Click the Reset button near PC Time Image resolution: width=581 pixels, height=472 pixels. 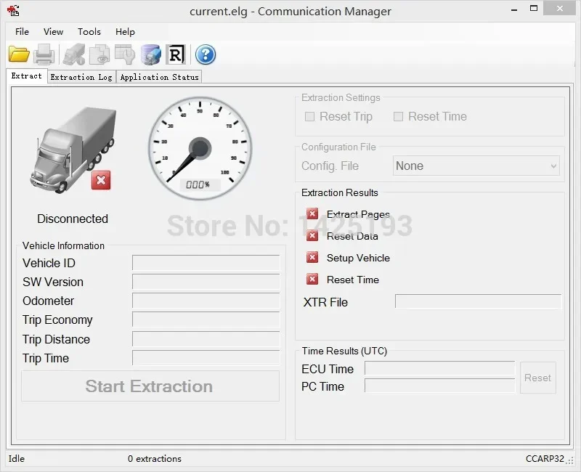(x=537, y=378)
